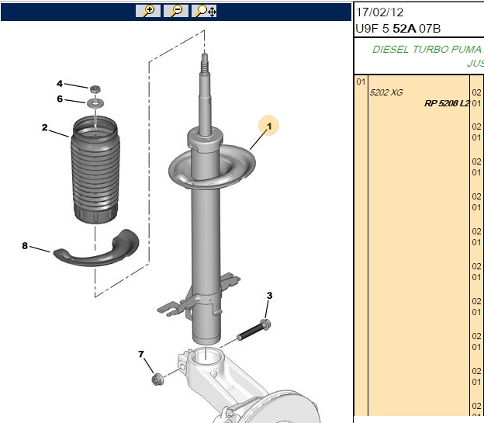Viewport: 484px width, 423px height.
Task: Select row 01 in the parts table
Action: click(361, 81)
